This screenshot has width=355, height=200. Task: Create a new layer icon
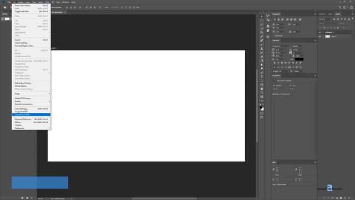click(345, 198)
